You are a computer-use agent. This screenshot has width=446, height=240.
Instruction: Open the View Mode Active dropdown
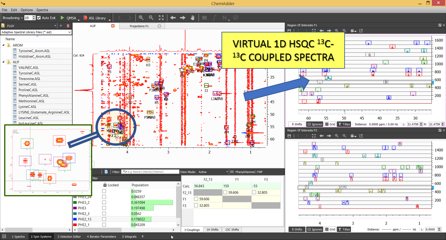pos(227,172)
